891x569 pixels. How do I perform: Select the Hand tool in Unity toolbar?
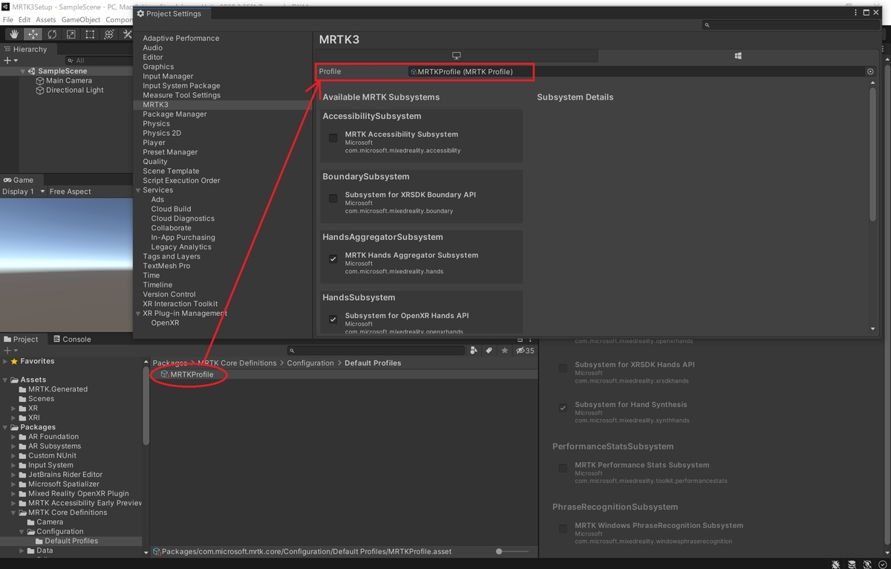pos(14,34)
